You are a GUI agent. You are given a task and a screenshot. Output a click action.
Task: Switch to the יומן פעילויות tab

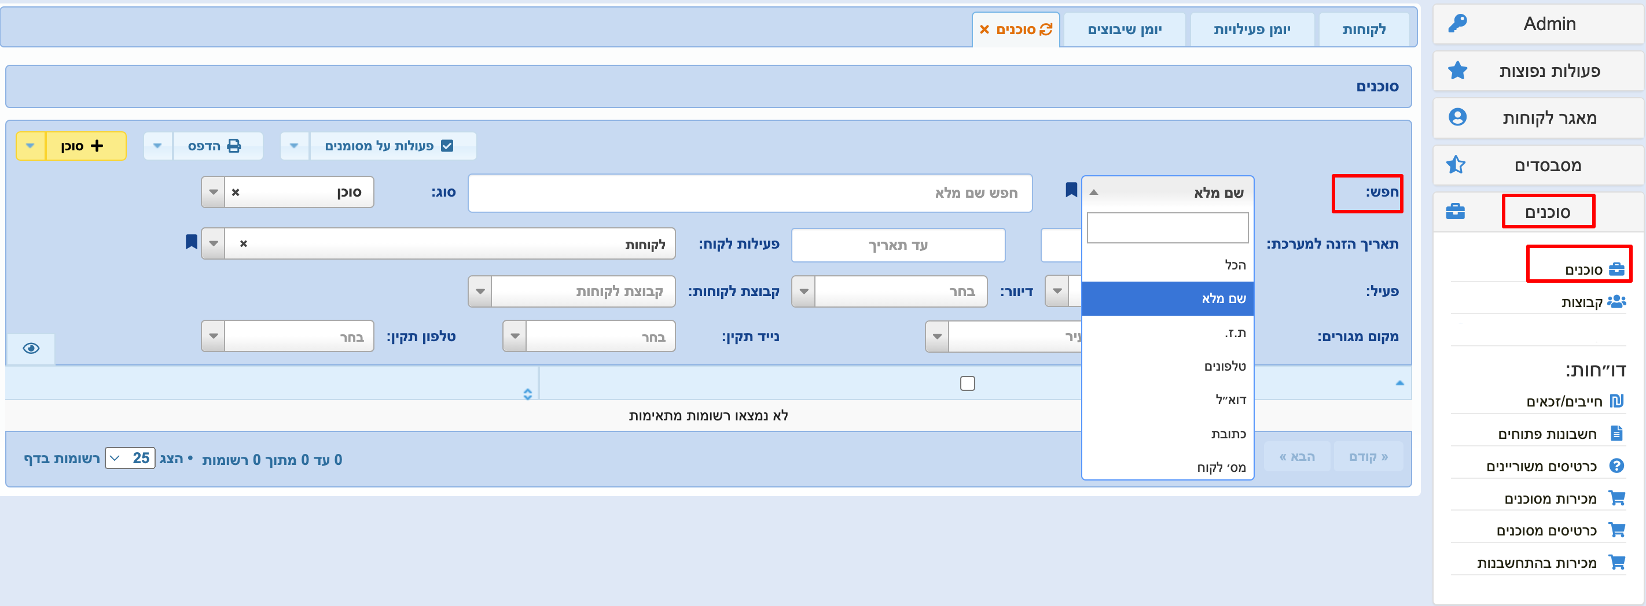click(1252, 29)
